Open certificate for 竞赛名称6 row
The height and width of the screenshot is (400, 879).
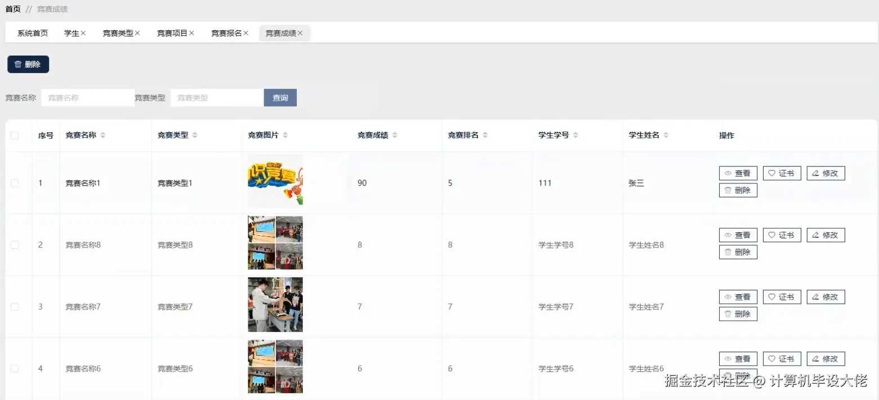782,359
